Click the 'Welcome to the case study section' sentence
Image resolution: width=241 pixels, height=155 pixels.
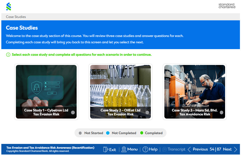coord(95,36)
